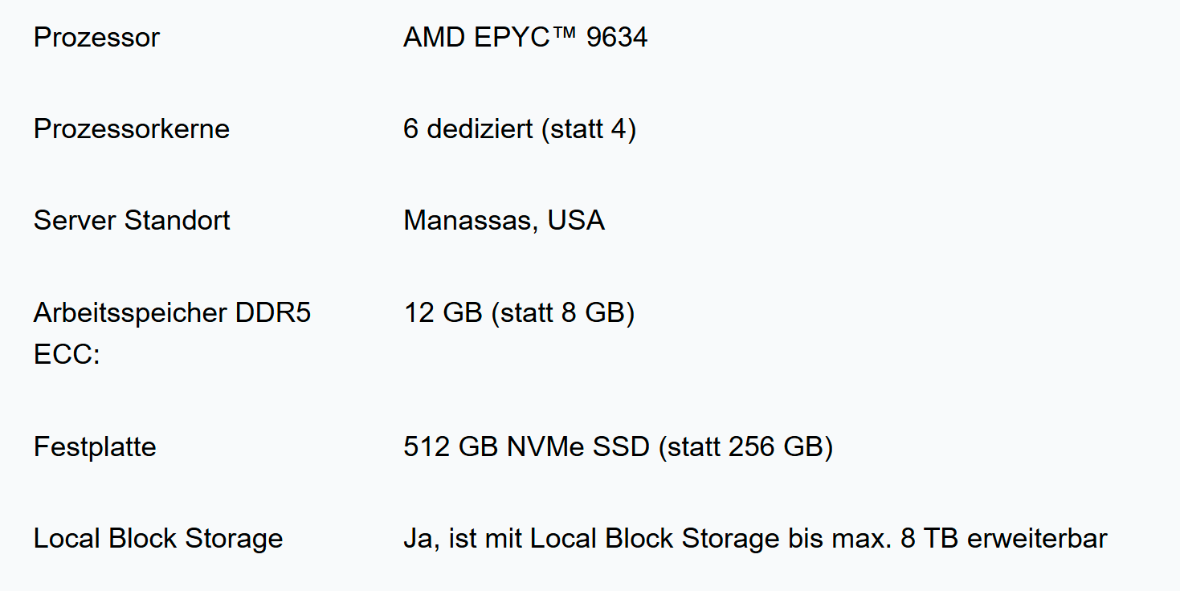The height and width of the screenshot is (591, 1180).
Task: Click the 512 GB NVMe SSD value
Action: coord(526,446)
